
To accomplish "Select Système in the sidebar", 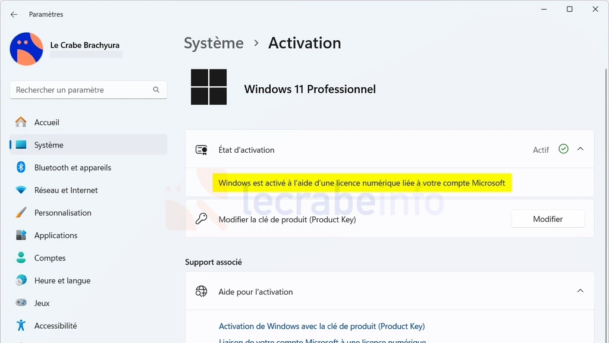I will point(89,144).
